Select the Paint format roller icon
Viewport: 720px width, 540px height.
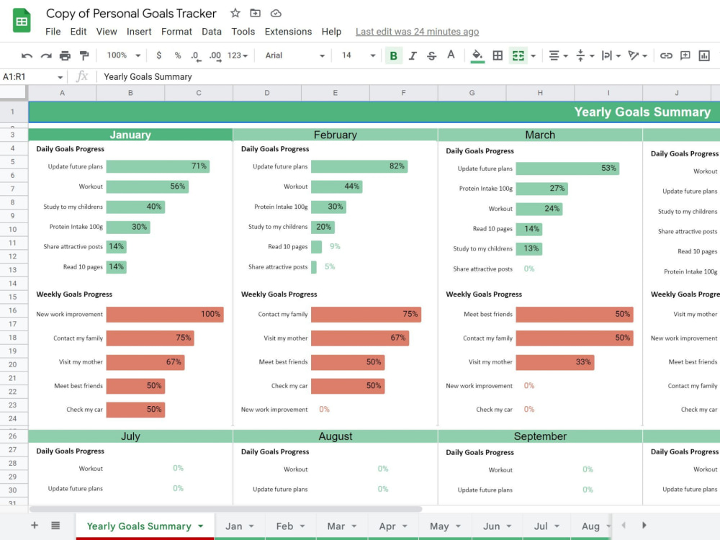pos(84,55)
